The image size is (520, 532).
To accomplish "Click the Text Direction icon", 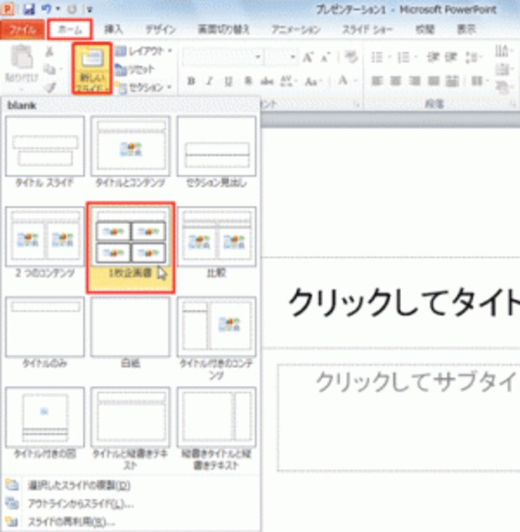I will point(502,51).
